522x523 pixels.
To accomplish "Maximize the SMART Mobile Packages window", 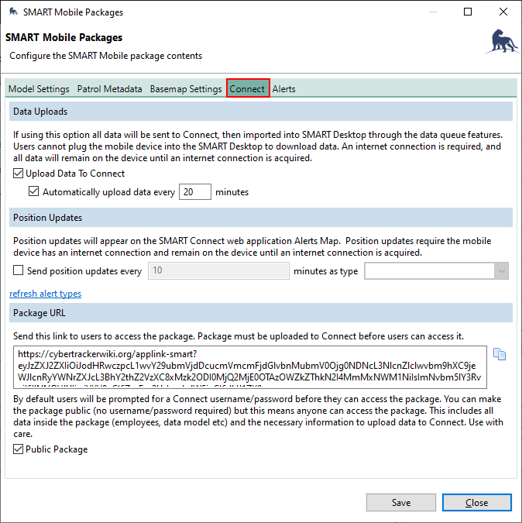I will pyautogui.click(x=468, y=12).
